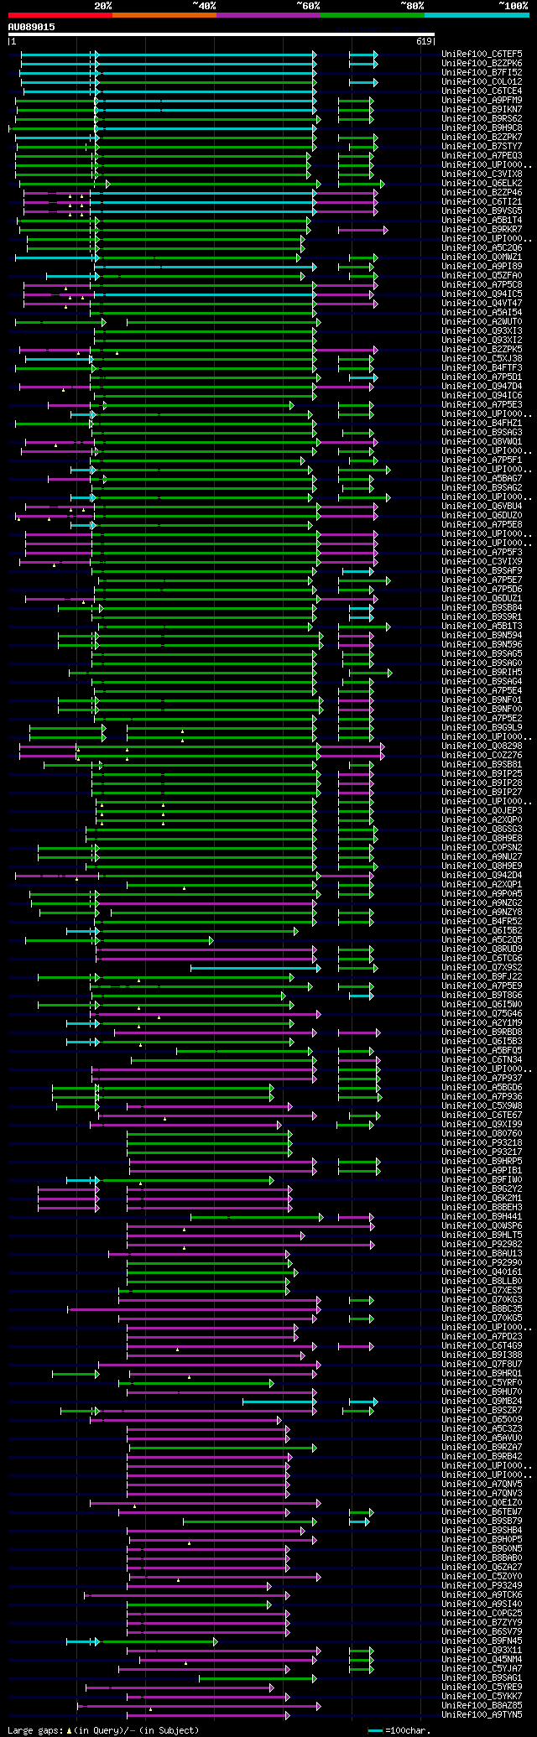Click the cyan ~100% identity legend bar
Image resolution: width=537 pixels, height=1737 pixels.
pyautogui.click(x=476, y=15)
